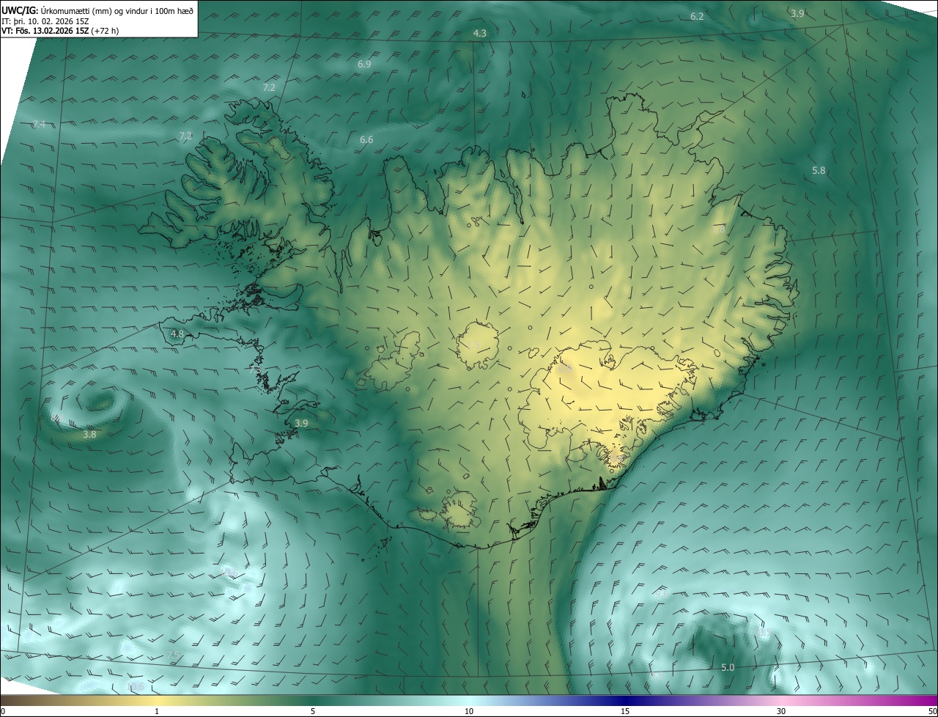Click the 7.5 value label on map

(173, 655)
